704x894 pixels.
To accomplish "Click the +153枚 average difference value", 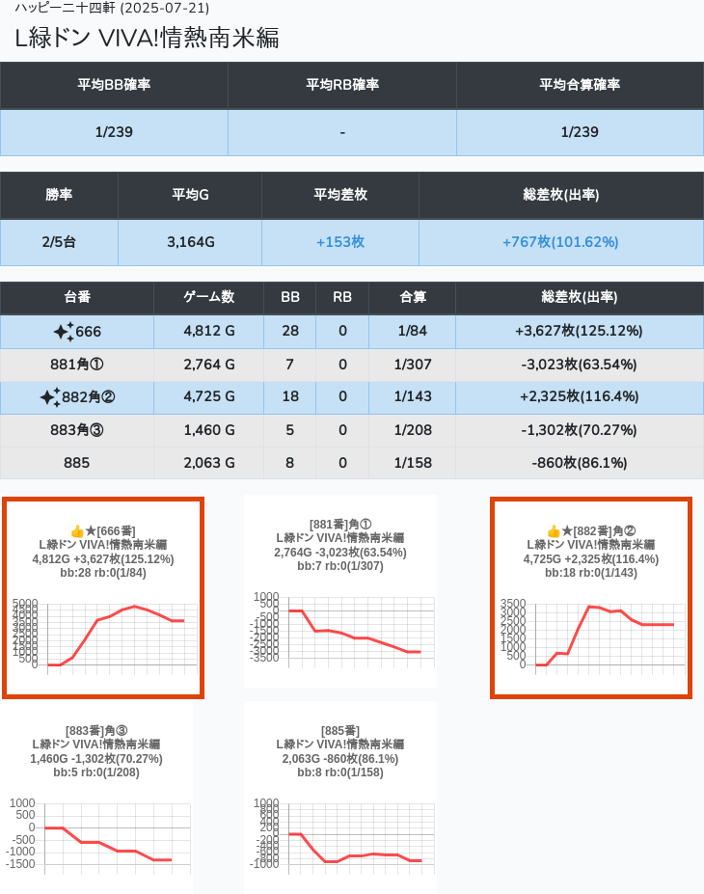I will pos(340,242).
